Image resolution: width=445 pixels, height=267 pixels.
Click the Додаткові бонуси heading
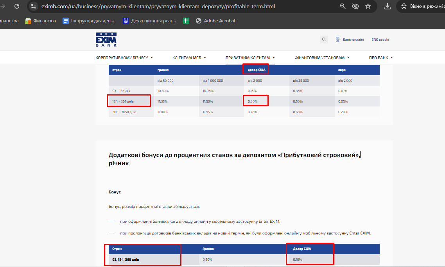234,159
